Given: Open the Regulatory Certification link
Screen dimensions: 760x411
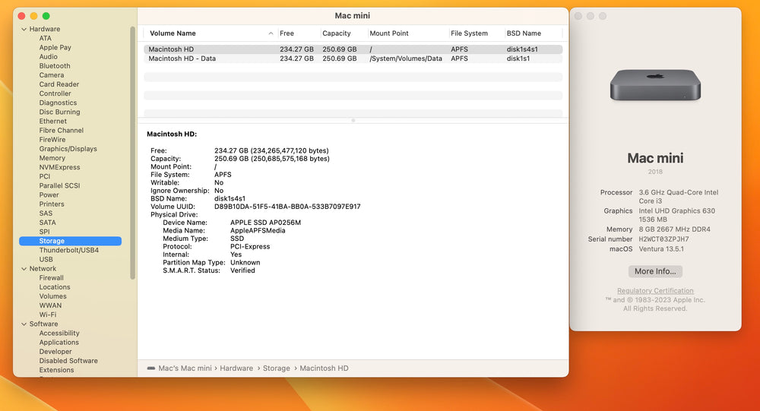Looking at the screenshot, I should pos(655,291).
